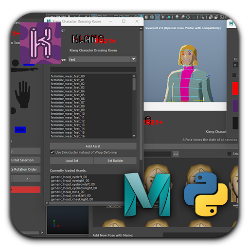Toggle the Motion blur icon
This screenshot has height=249, width=249.
click(x=183, y=17)
